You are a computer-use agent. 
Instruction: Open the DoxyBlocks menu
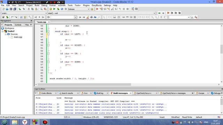(x=97, y=6)
